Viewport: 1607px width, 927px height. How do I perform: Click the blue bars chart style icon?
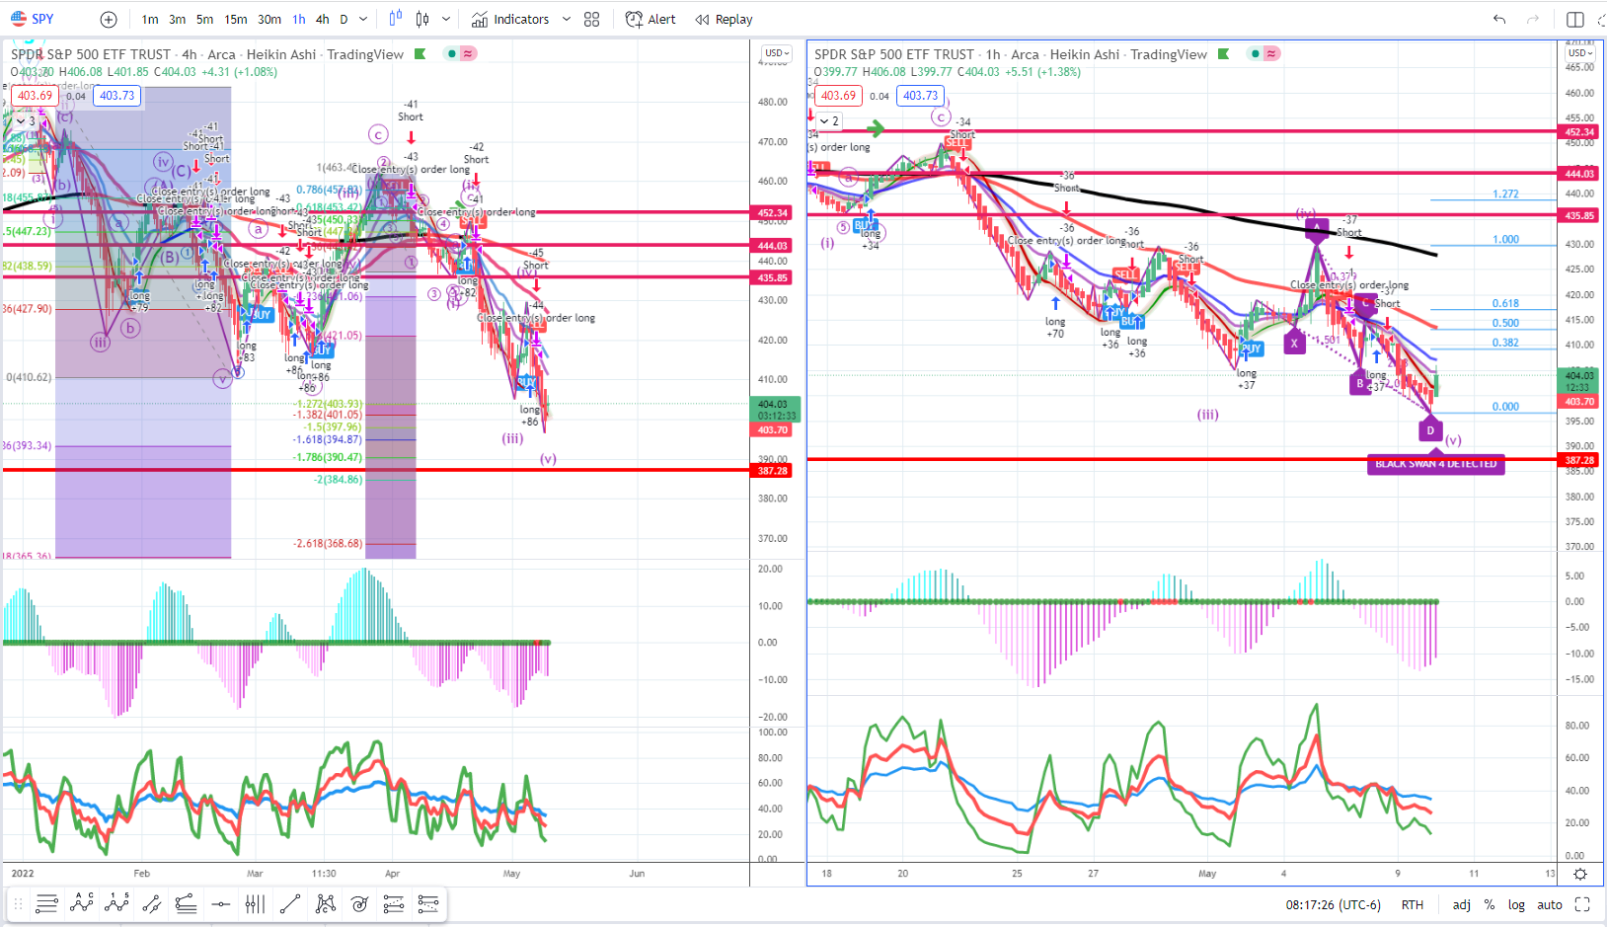(x=396, y=19)
